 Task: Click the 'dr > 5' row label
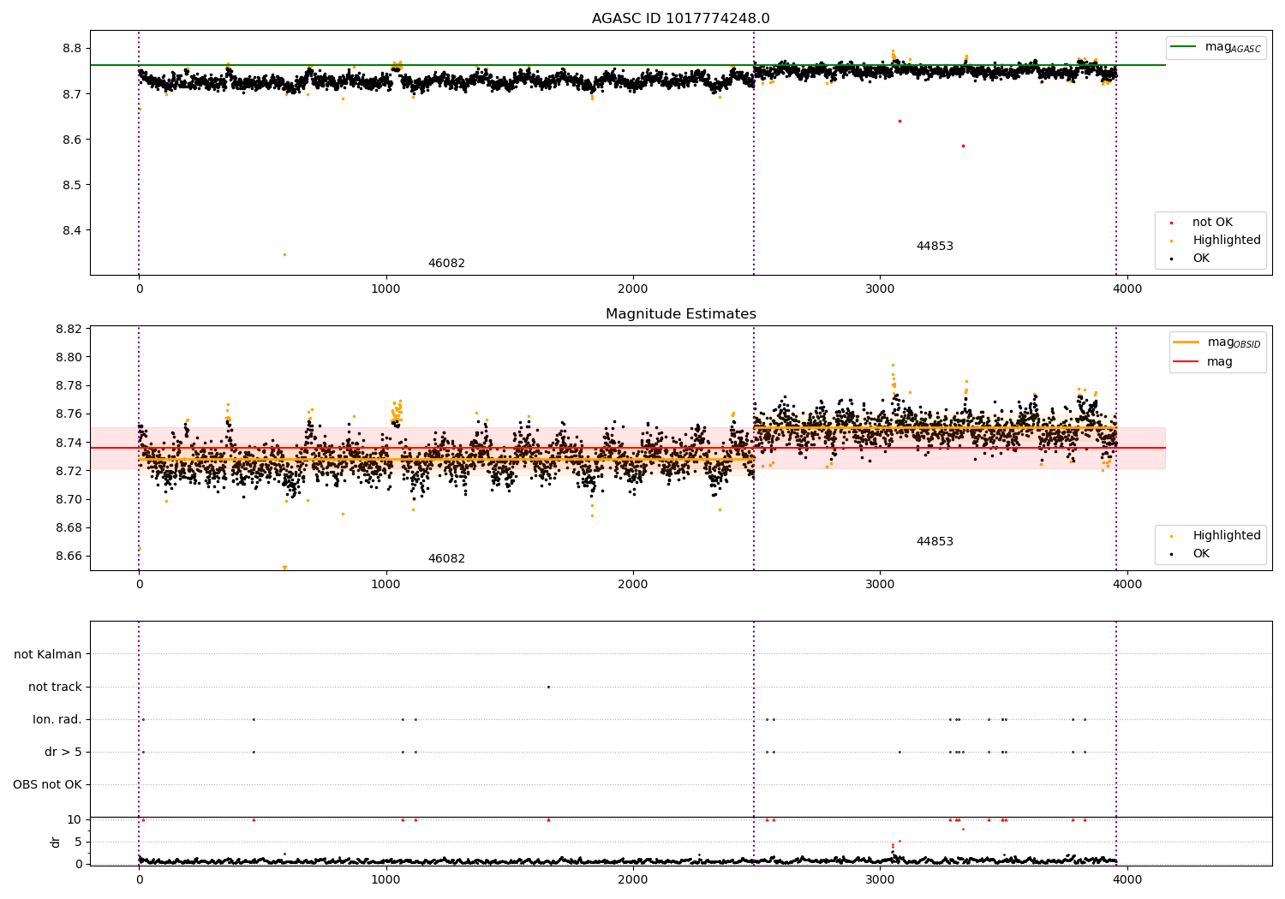(x=63, y=753)
